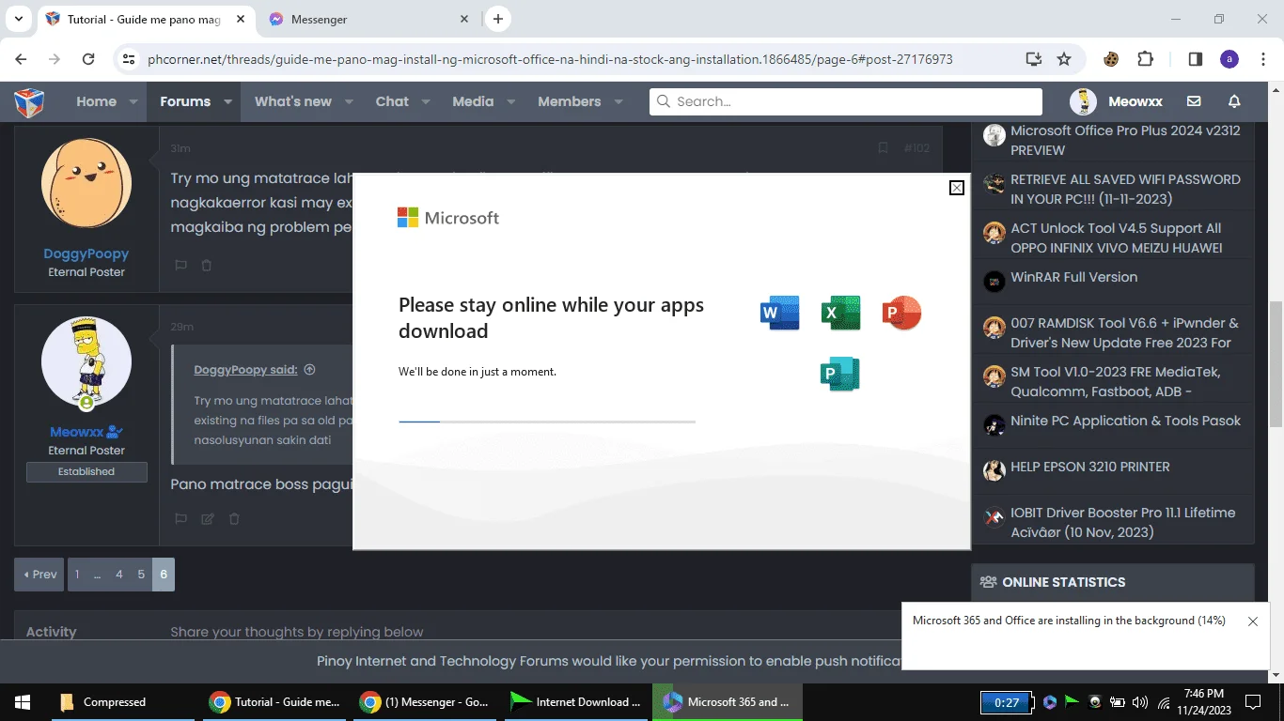Click the PowerPoint icon in the installer
This screenshot has width=1284, height=721.
(901, 313)
